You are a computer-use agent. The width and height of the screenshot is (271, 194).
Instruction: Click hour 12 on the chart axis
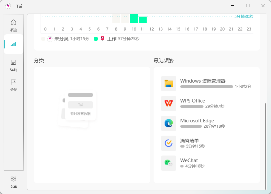pyautogui.click(x=152, y=29)
